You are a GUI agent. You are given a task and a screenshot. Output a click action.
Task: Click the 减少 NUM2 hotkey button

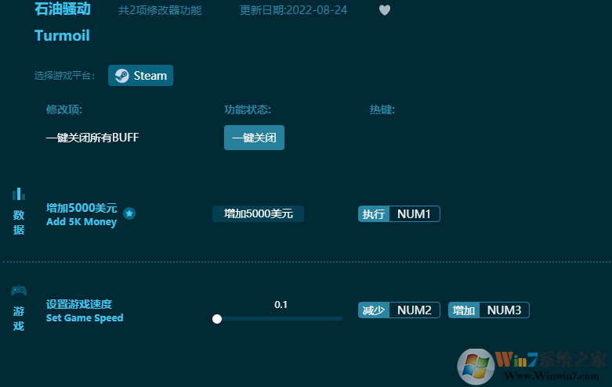pyautogui.click(x=399, y=310)
